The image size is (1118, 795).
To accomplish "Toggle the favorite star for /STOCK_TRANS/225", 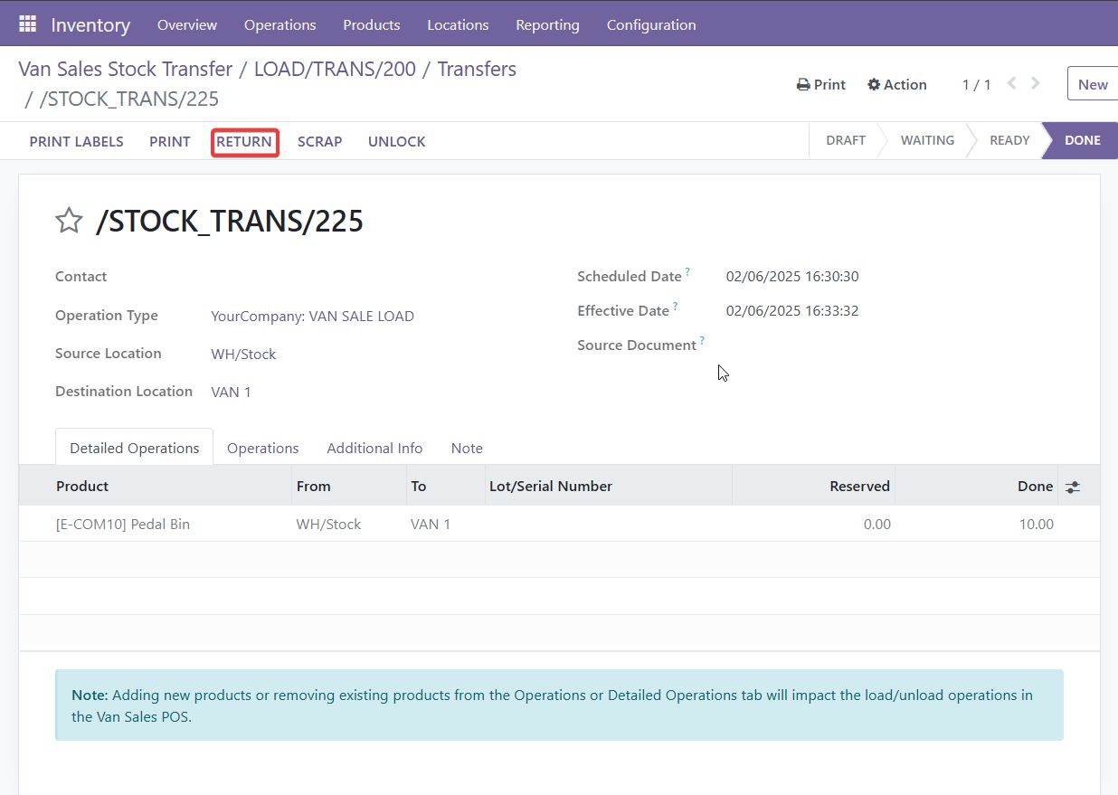I will coord(70,221).
